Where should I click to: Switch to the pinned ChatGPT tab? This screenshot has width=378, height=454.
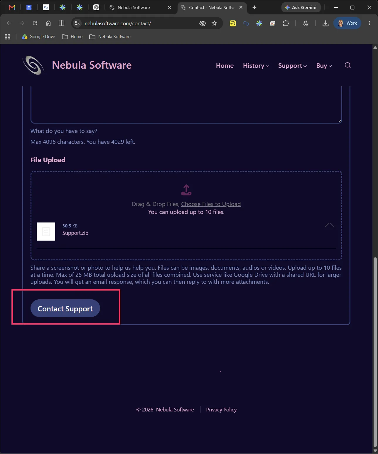(96, 7)
